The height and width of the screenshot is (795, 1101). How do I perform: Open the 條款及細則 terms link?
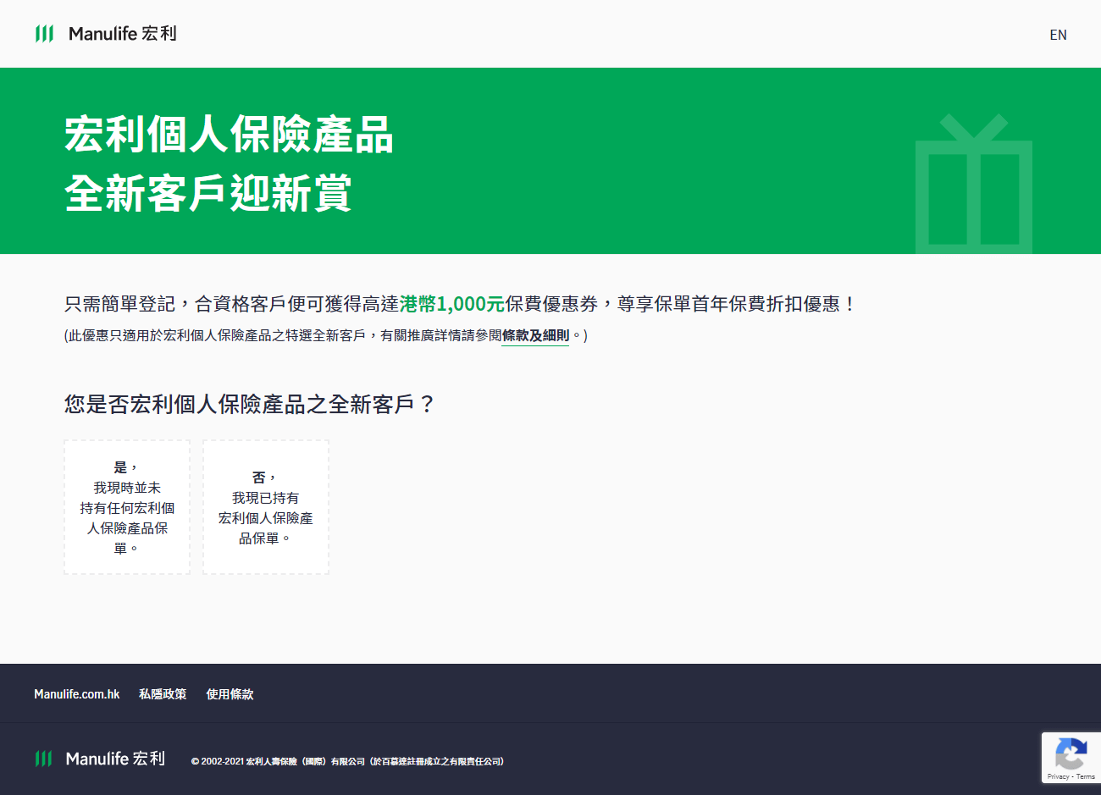[535, 335]
